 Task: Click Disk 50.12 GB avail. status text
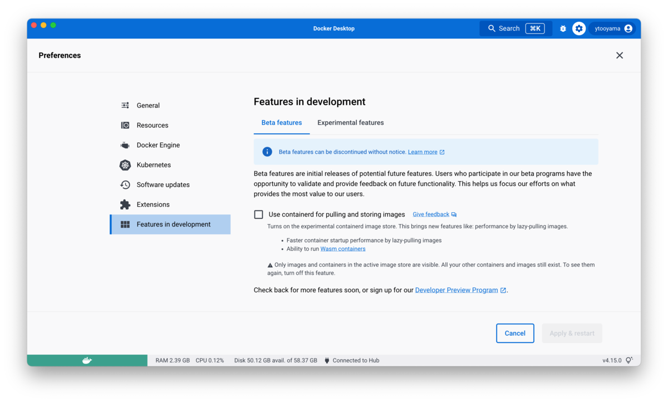pos(276,360)
